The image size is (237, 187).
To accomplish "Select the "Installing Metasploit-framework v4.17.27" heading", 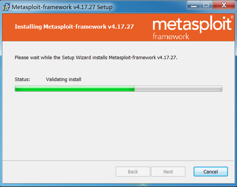I will click(x=74, y=27).
